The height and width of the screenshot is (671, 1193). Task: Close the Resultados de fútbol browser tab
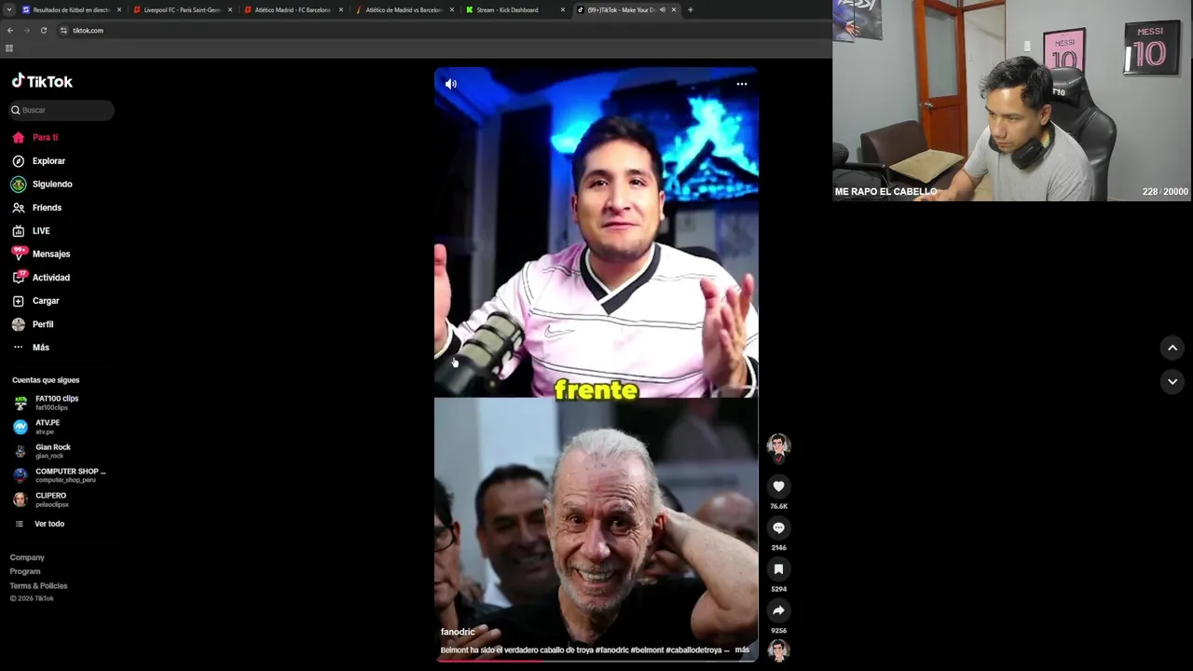click(119, 9)
